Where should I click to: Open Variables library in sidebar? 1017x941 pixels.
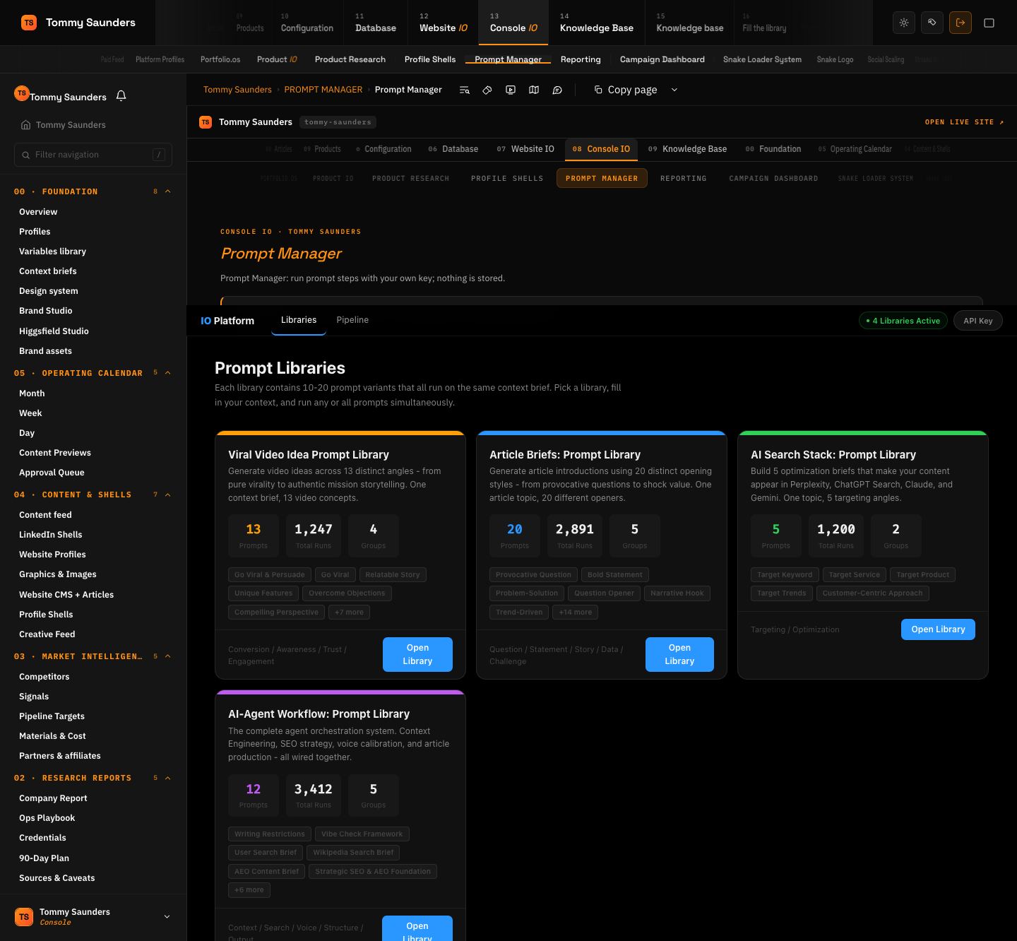click(x=53, y=251)
